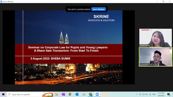This screenshot has width=173, height=97.
Task: Open Zoom app icon in taskbar
Action: click(x=97, y=94)
